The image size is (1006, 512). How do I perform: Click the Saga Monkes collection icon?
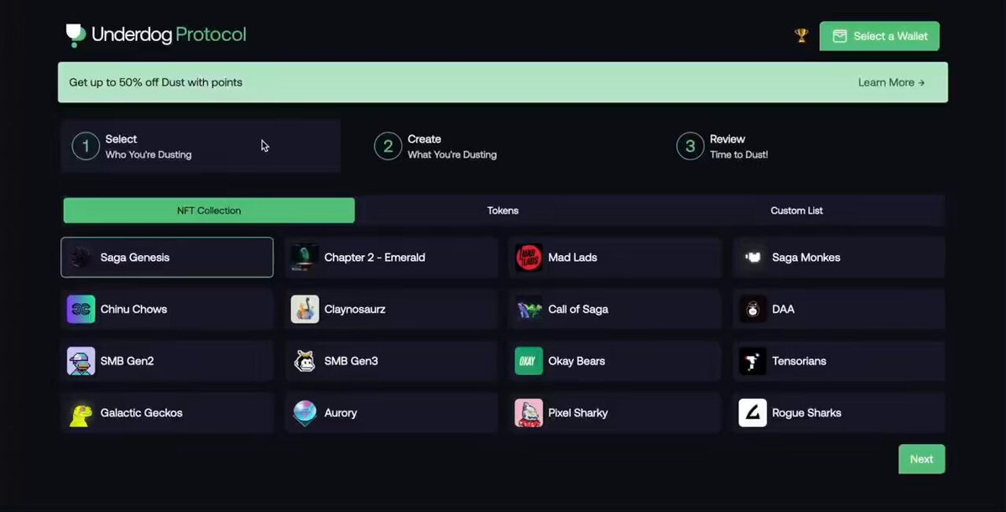tap(753, 258)
